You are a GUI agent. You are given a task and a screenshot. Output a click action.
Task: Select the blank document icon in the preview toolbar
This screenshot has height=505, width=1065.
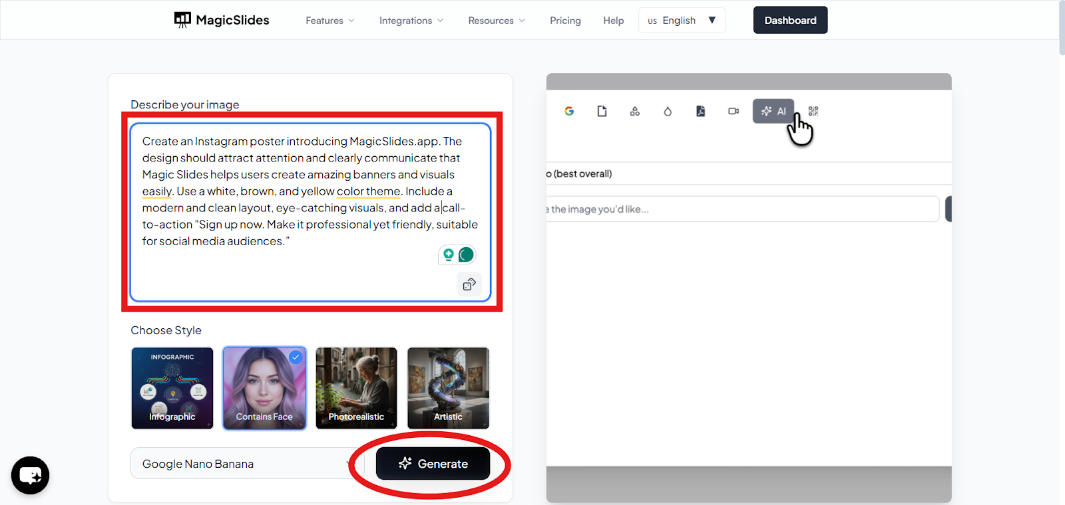(602, 111)
